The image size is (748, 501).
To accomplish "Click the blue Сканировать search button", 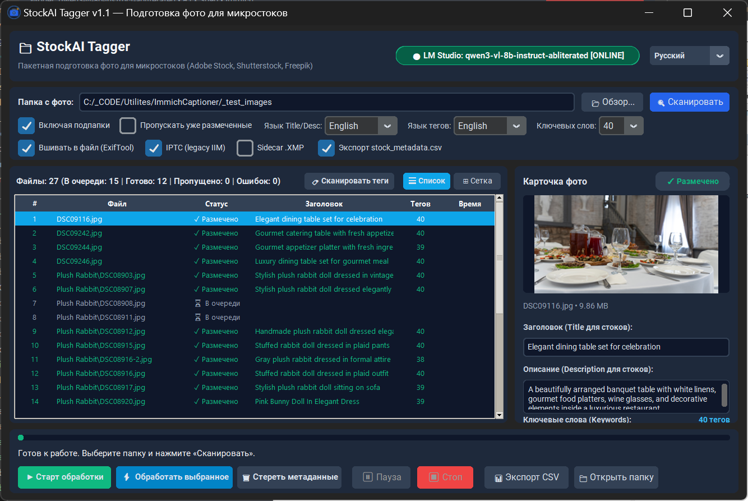I will 690,102.
